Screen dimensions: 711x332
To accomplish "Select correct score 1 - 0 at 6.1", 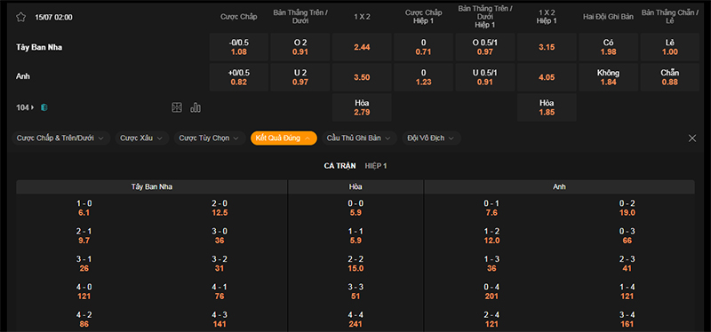I will (84, 208).
